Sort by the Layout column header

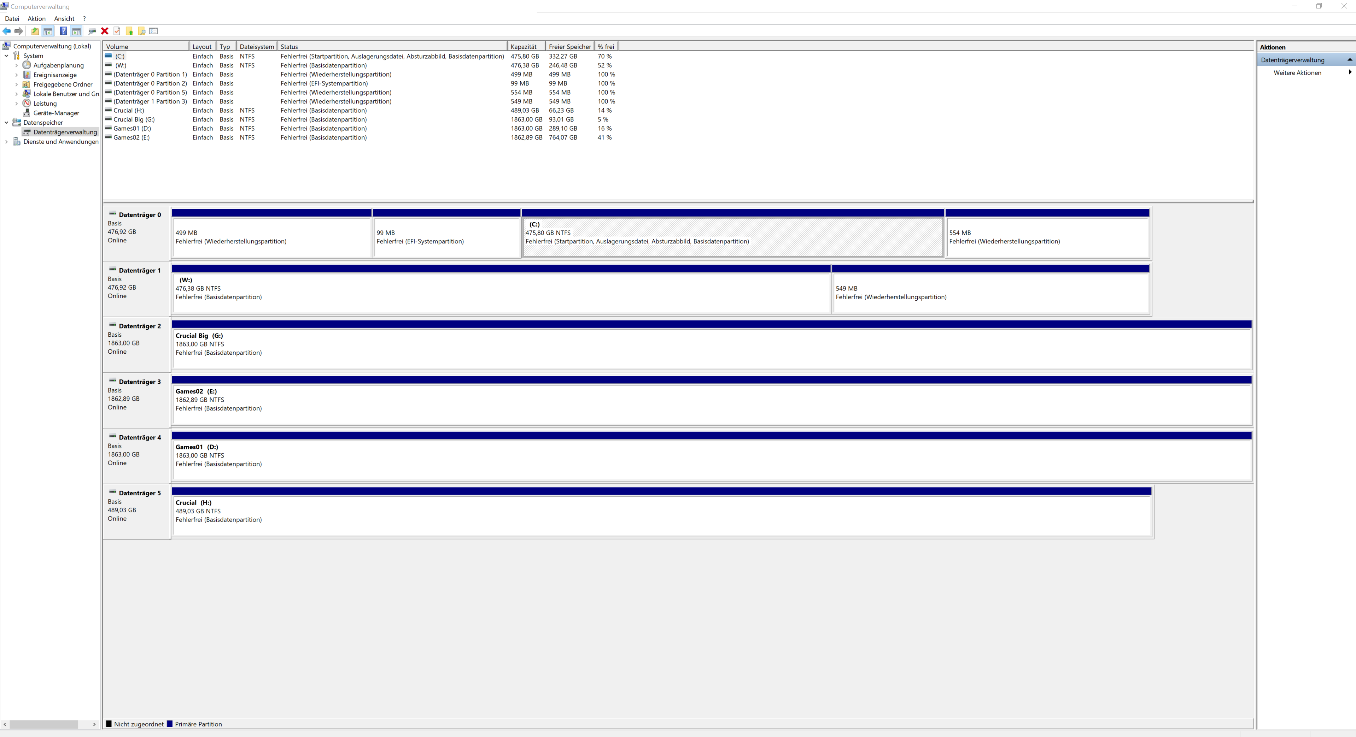[x=203, y=46]
